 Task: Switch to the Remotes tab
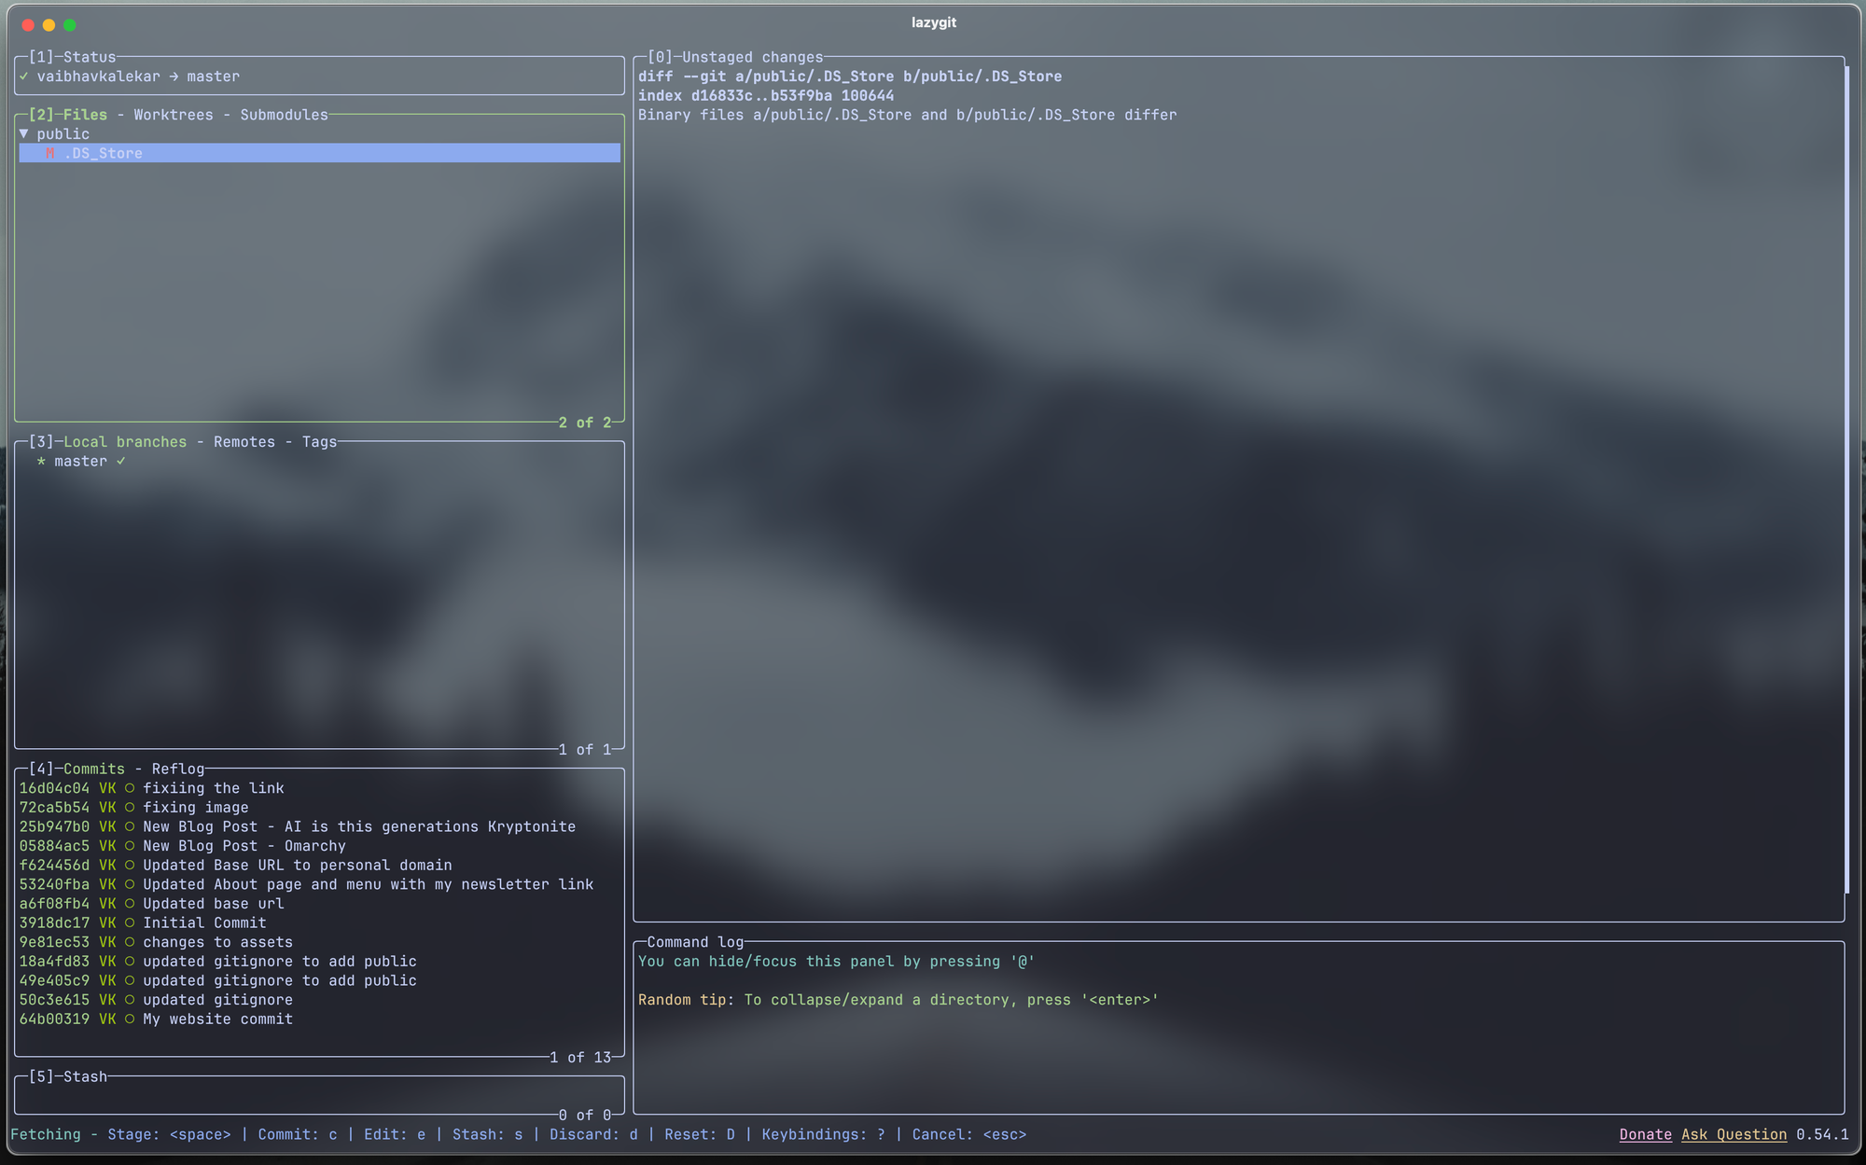pyautogui.click(x=244, y=442)
